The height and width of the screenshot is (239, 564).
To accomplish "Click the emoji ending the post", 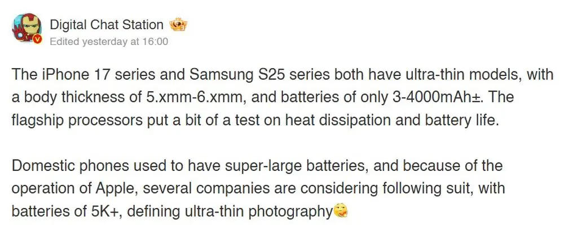I will point(341,211).
